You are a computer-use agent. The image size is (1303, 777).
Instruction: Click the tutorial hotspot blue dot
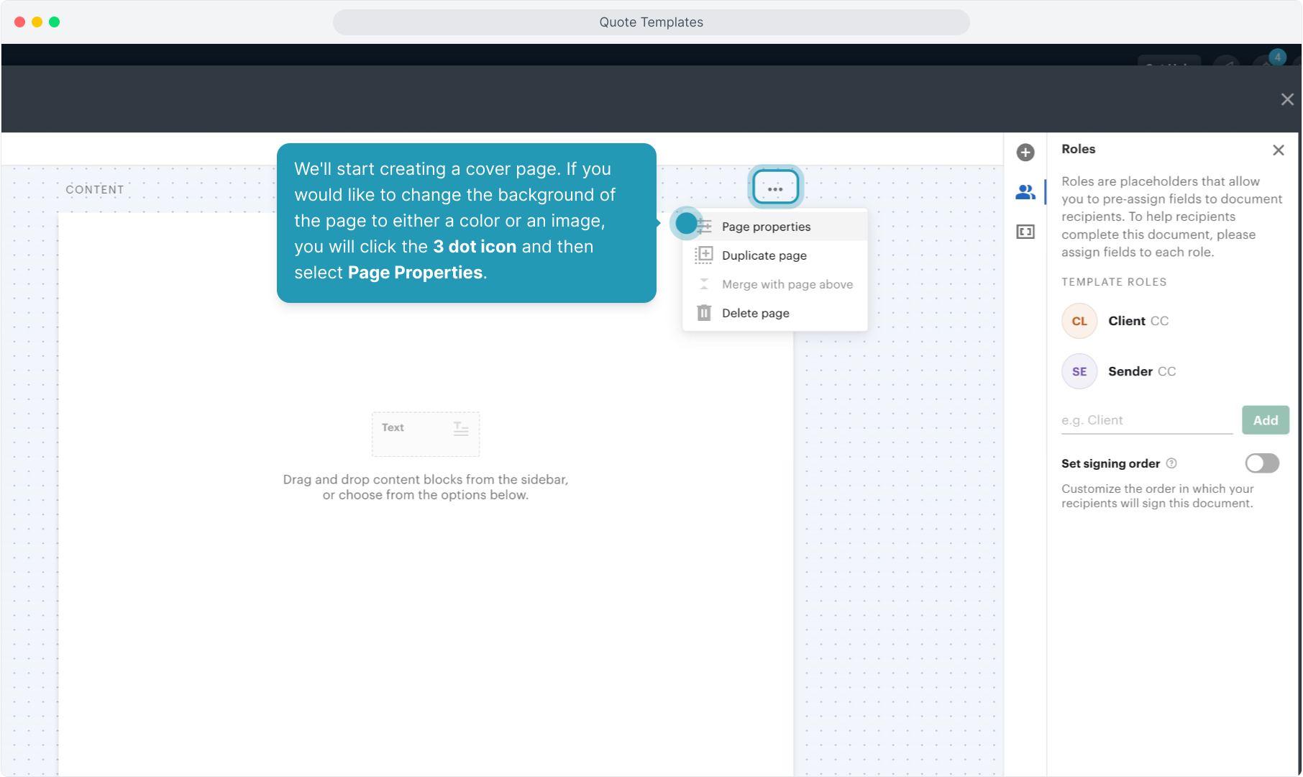[686, 223]
